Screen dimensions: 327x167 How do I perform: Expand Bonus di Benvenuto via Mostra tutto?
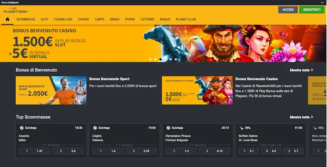pyautogui.click(x=301, y=70)
